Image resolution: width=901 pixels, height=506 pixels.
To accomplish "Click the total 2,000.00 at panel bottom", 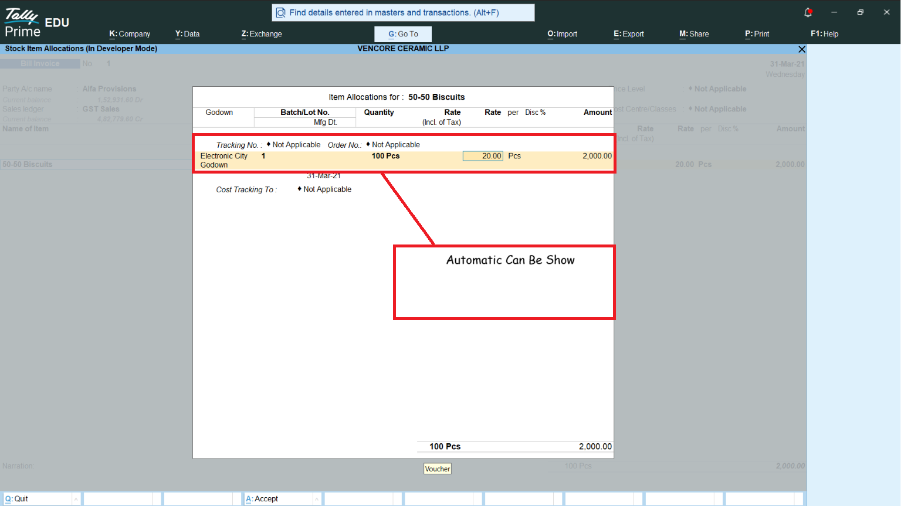I will [x=595, y=447].
